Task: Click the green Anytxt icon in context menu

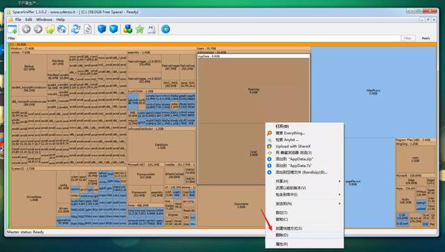Action: 269,140
